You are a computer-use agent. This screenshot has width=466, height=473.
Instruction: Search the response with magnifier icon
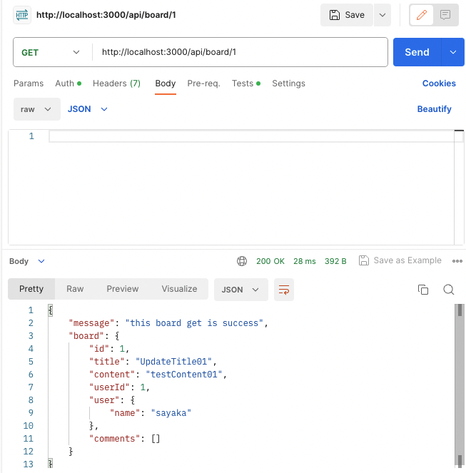coord(449,290)
